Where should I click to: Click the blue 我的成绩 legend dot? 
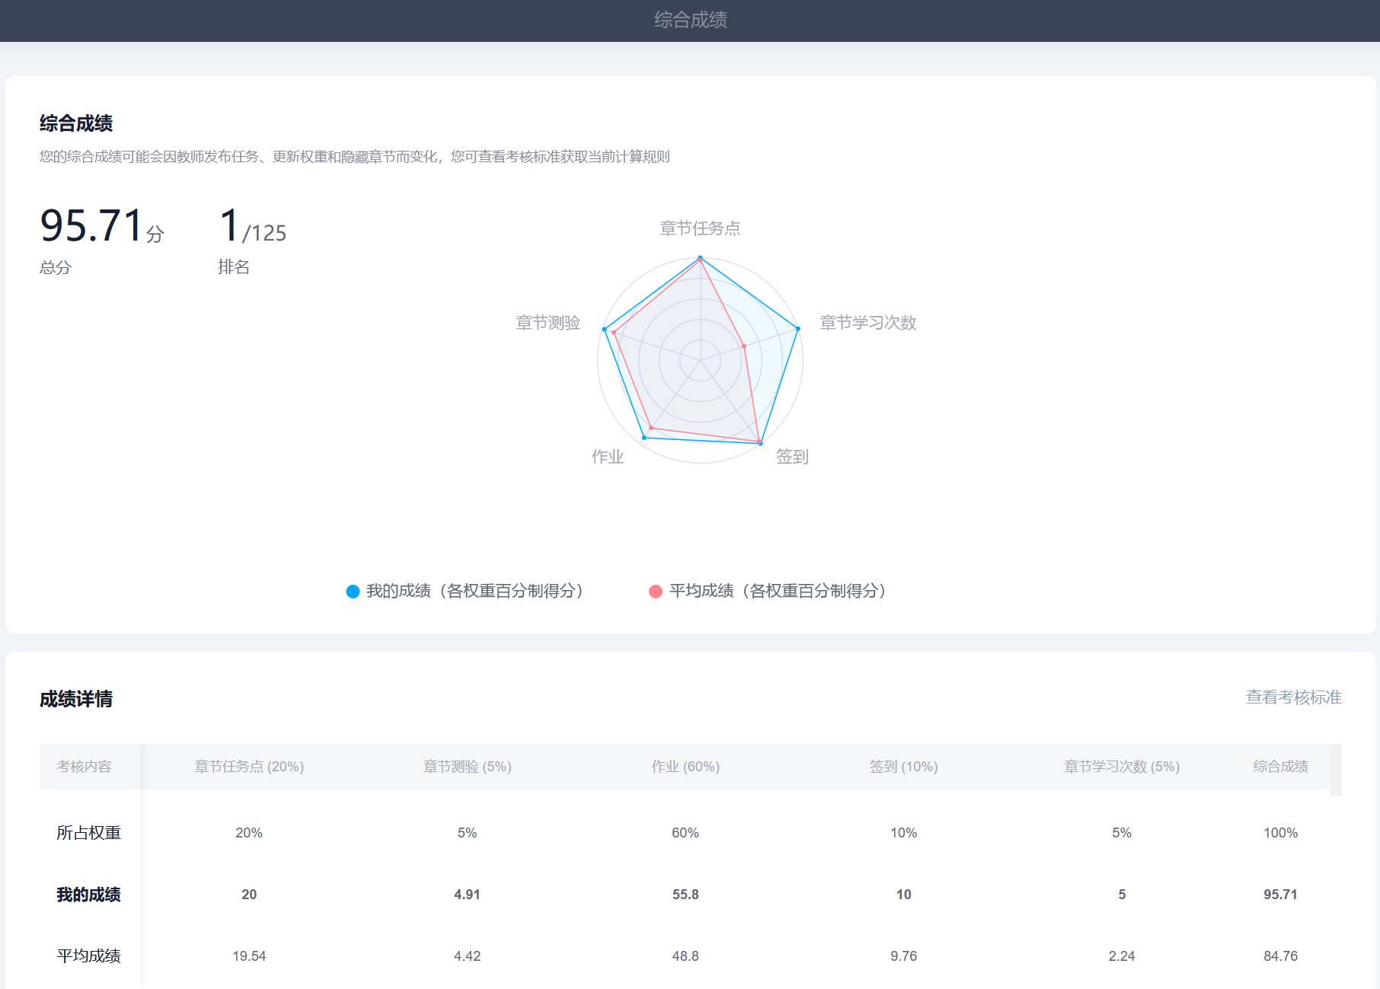353,592
